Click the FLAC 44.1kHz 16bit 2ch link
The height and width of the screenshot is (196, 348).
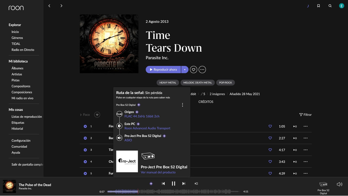[x=142, y=116]
